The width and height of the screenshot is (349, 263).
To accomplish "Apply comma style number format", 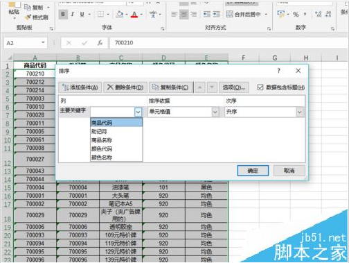I will (305, 15).
